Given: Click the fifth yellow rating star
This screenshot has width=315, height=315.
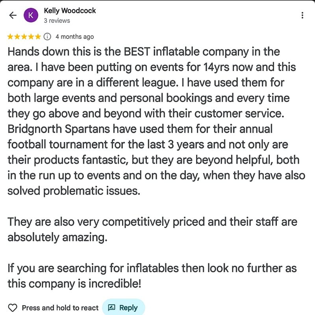Looking at the screenshot, I should click(x=37, y=37).
